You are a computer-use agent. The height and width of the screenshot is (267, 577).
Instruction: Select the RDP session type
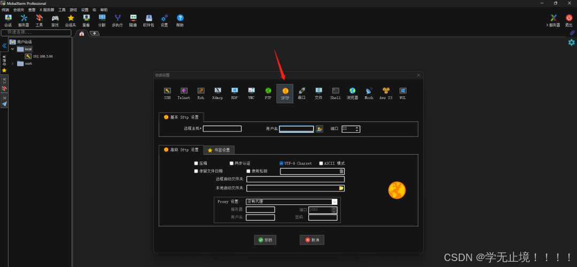pyautogui.click(x=235, y=94)
